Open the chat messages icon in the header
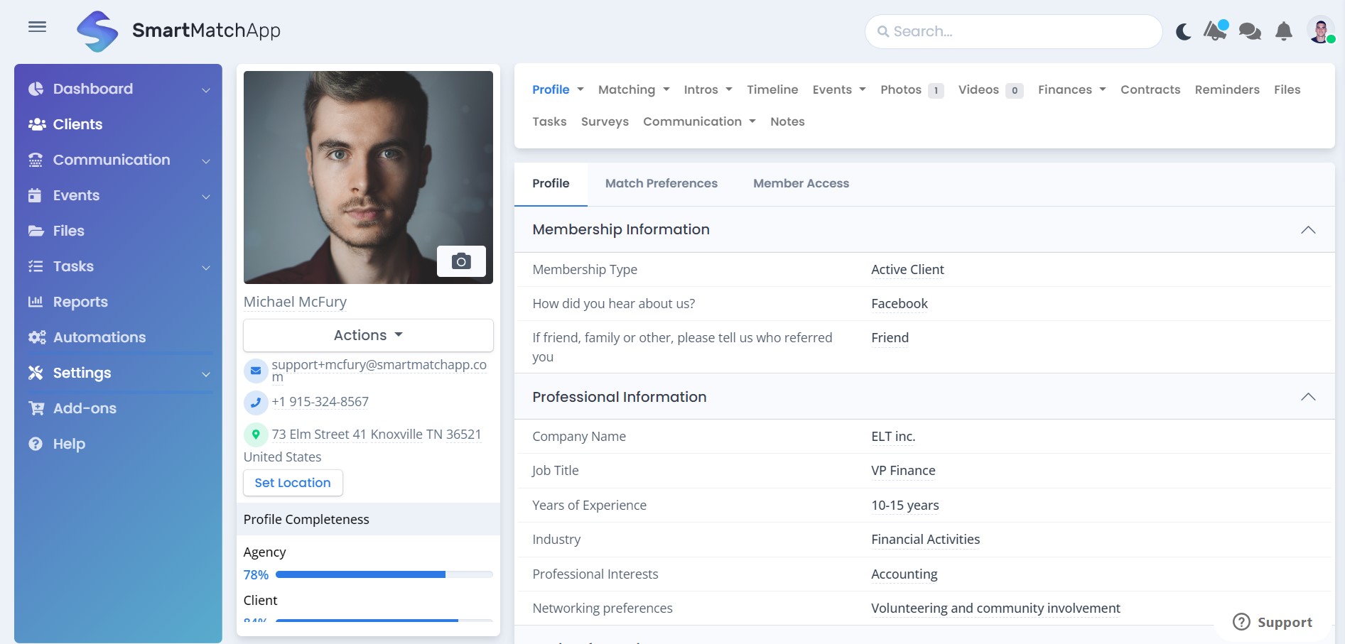The width and height of the screenshot is (1345, 644). point(1248,31)
